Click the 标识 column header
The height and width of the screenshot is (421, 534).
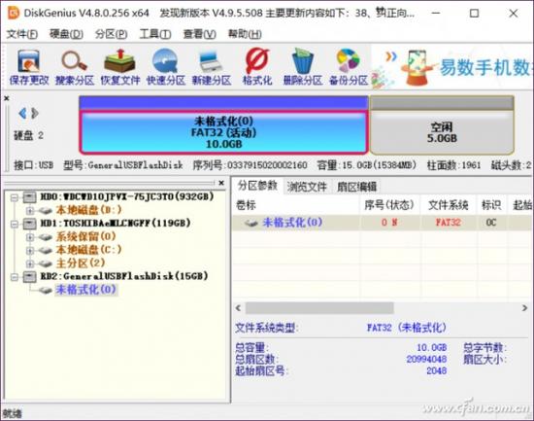click(x=491, y=205)
